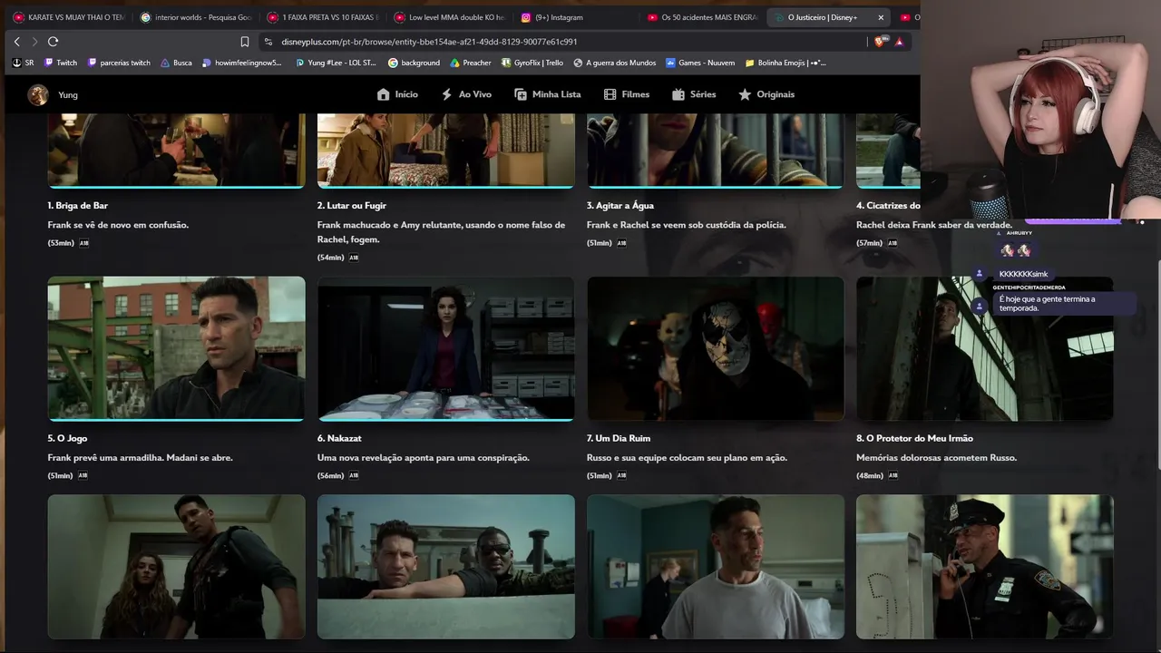Click "Frank se vê de novo em confusão" text
The height and width of the screenshot is (653, 1161).
[x=119, y=225]
